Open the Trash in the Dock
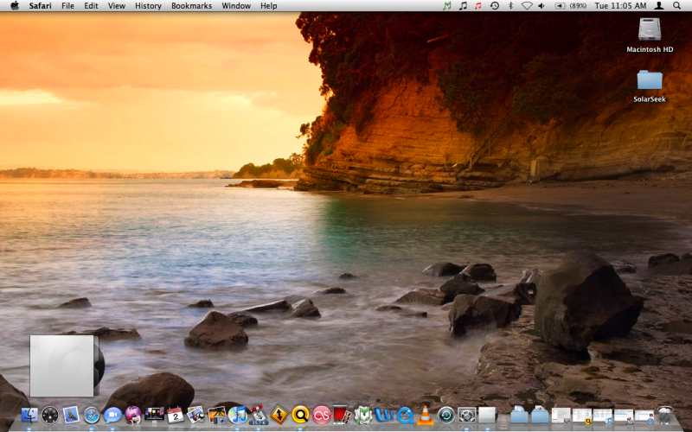The image size is (692, 432). point(665,415)
